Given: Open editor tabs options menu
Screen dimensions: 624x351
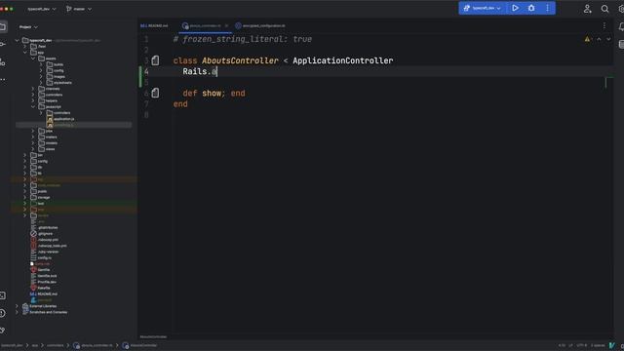Looking at the screenshot, I should coord(604,26).
